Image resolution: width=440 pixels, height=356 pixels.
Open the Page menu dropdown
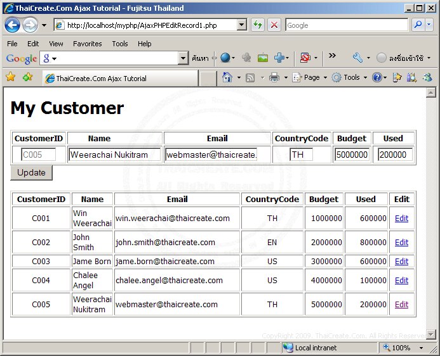click(x=312, y=77)
